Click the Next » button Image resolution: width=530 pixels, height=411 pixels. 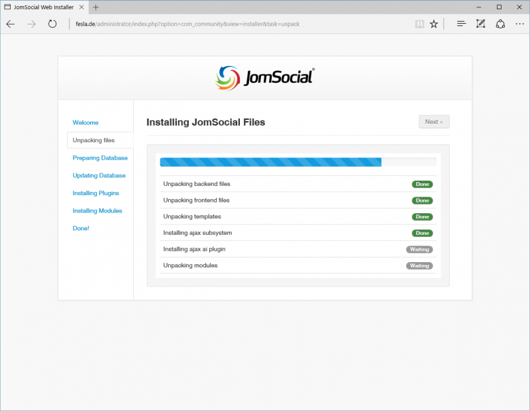pyautogui.click(x=434, y=122)
